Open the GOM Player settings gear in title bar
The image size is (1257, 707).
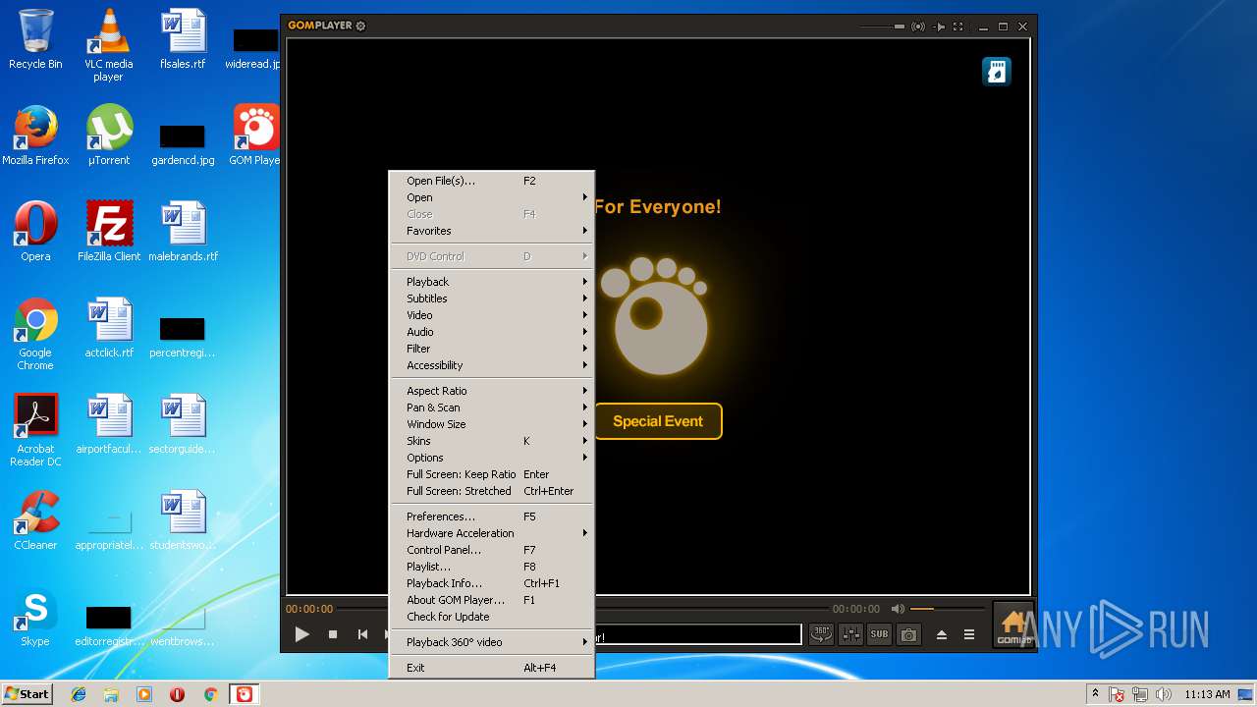[x=360, y=26]
